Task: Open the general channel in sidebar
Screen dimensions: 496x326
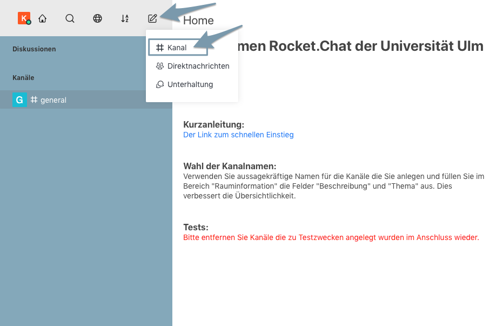Action: coord(86,99)
